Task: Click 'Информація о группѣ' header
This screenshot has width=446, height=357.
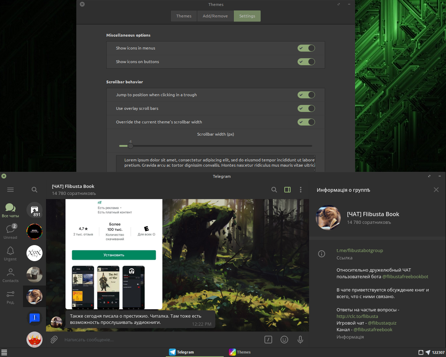Action: pos(343,190)
